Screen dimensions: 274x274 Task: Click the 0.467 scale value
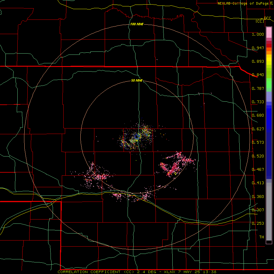tap(258, 170)
